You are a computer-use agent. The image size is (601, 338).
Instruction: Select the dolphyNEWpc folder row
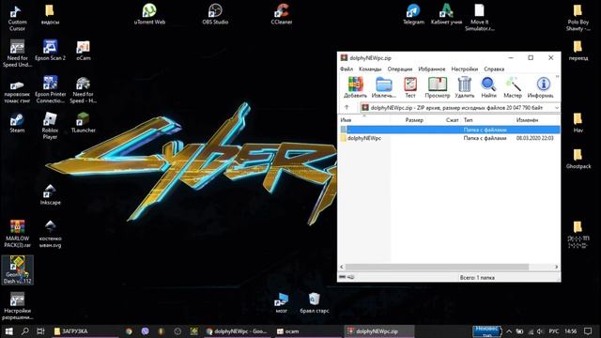[x=449, y=138]
